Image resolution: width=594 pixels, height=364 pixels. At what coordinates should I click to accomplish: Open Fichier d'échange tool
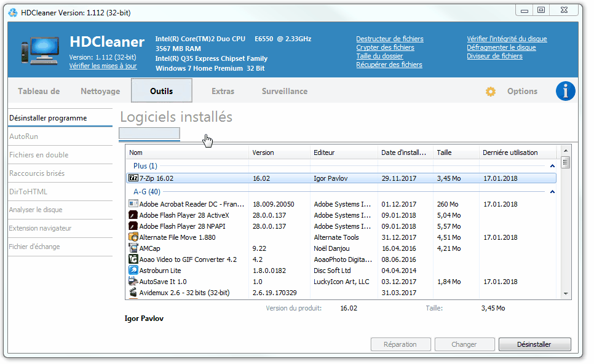[60, 247]
